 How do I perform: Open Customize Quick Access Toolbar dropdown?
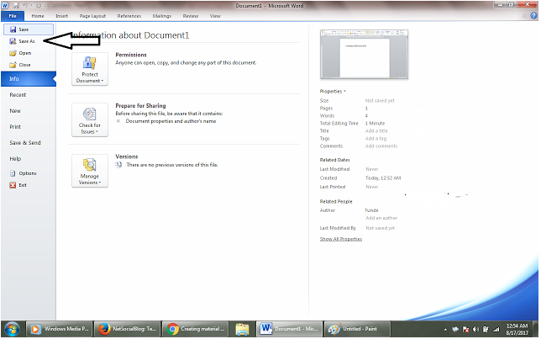[x=48, y=6]
